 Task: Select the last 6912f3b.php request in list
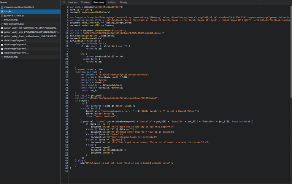[x=11, y=57]
